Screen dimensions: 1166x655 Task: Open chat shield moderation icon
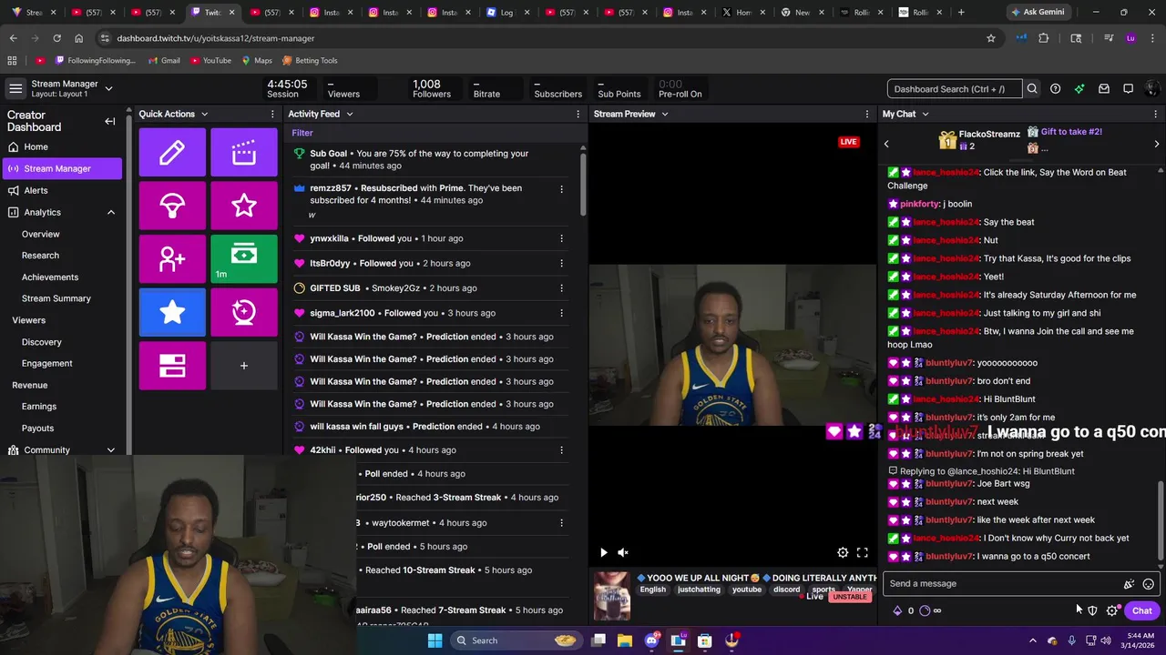(1092, 610)
